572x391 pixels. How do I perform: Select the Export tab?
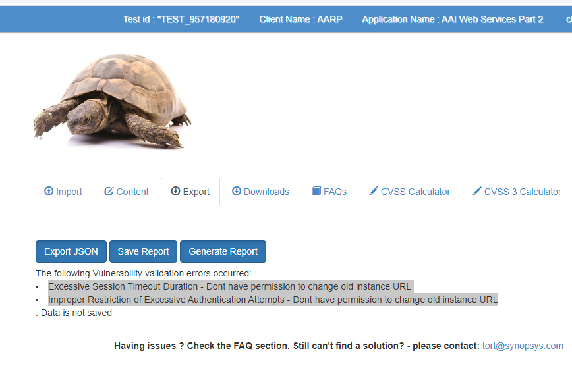click(190, 192)
